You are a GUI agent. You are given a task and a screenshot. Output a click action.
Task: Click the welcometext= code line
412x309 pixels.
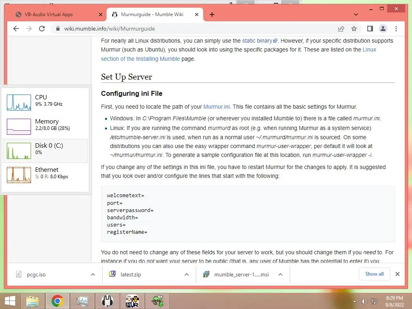126,196
